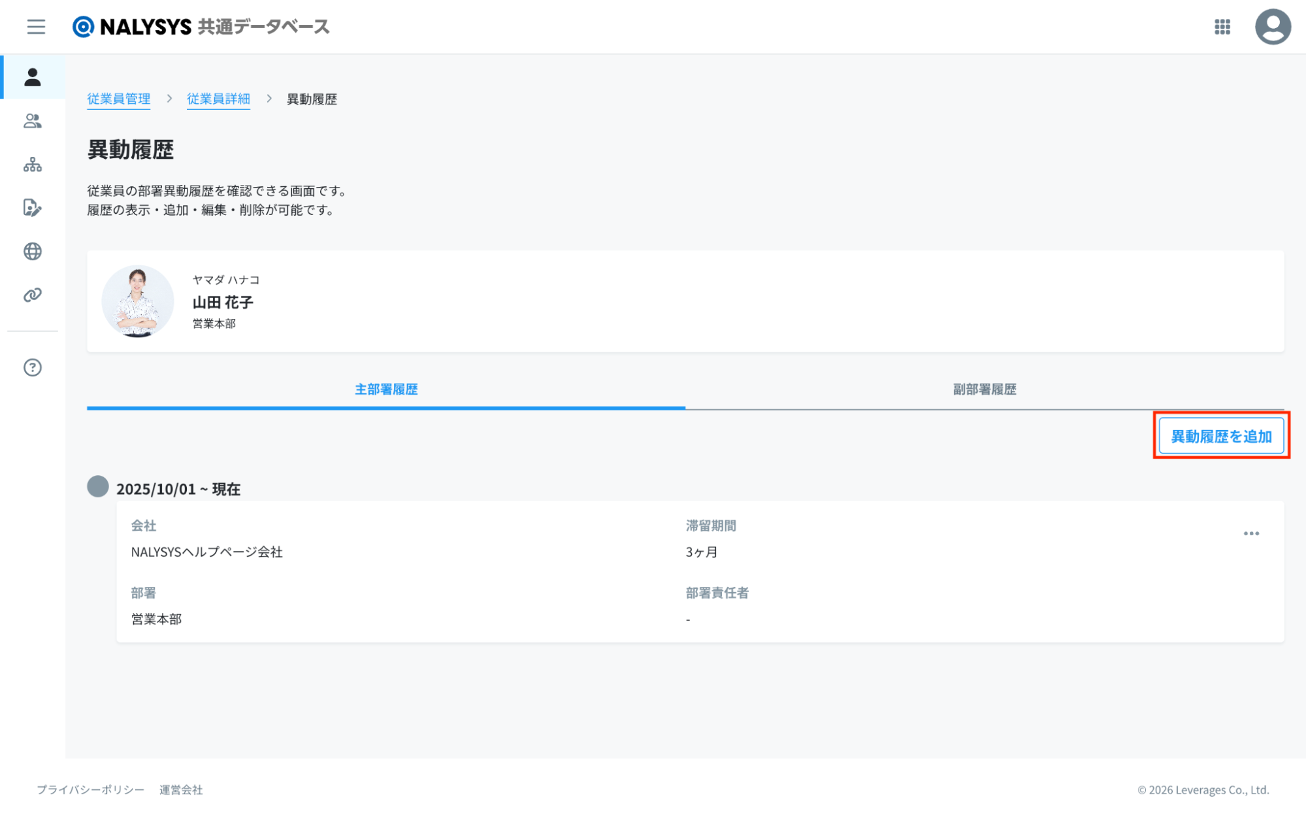The width and height of the screenshot is (1306, 817).
Task: Click the 異動履歴を追加 button
Action: point(1220,436)
